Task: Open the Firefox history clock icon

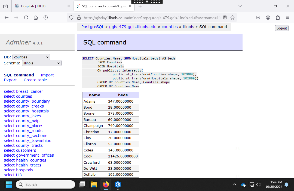Action: point(46,17)
